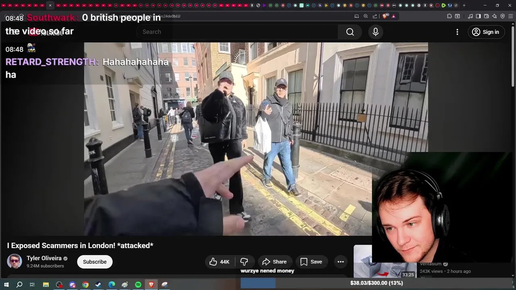Toggle the Brave sidebar panel icon
The height and width of the screenshot is (290, 516).
tap(478, 16)
